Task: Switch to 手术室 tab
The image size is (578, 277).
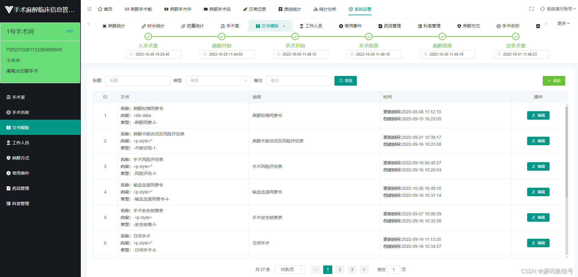Action: click(230, 26)
